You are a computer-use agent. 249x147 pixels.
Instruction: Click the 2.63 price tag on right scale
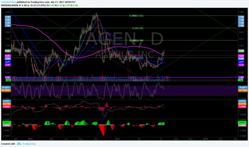pos(241,78)
